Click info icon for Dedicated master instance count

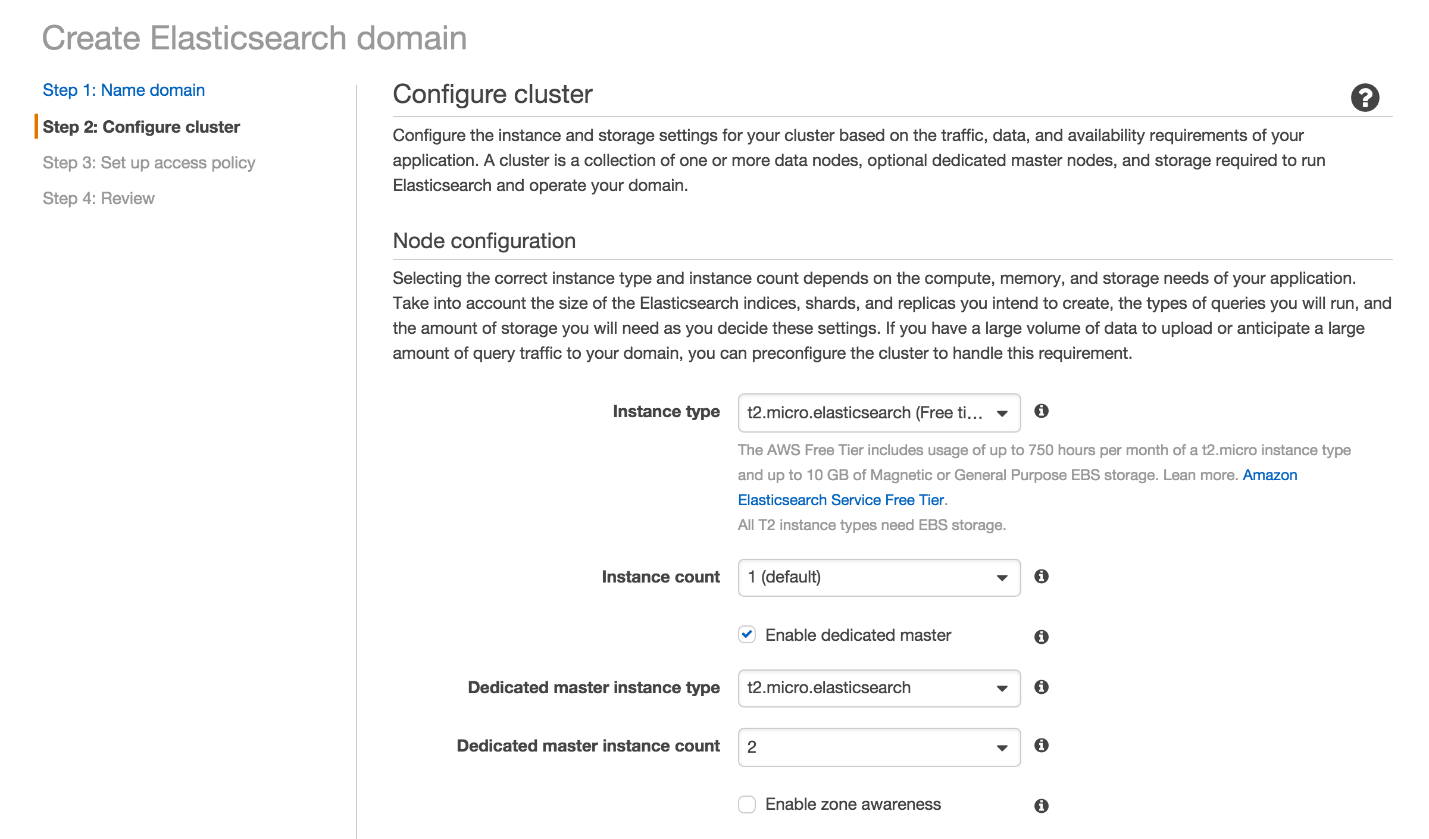1041,746
